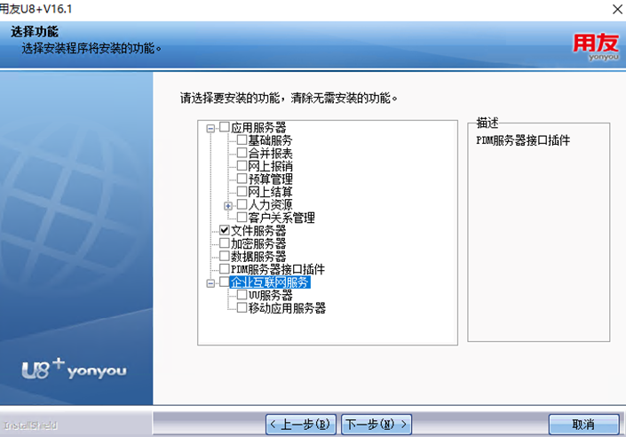This screenshot has height=437, width=626.
Task: Check the 人力资源 checkbox
Action: tap(242, 204)
